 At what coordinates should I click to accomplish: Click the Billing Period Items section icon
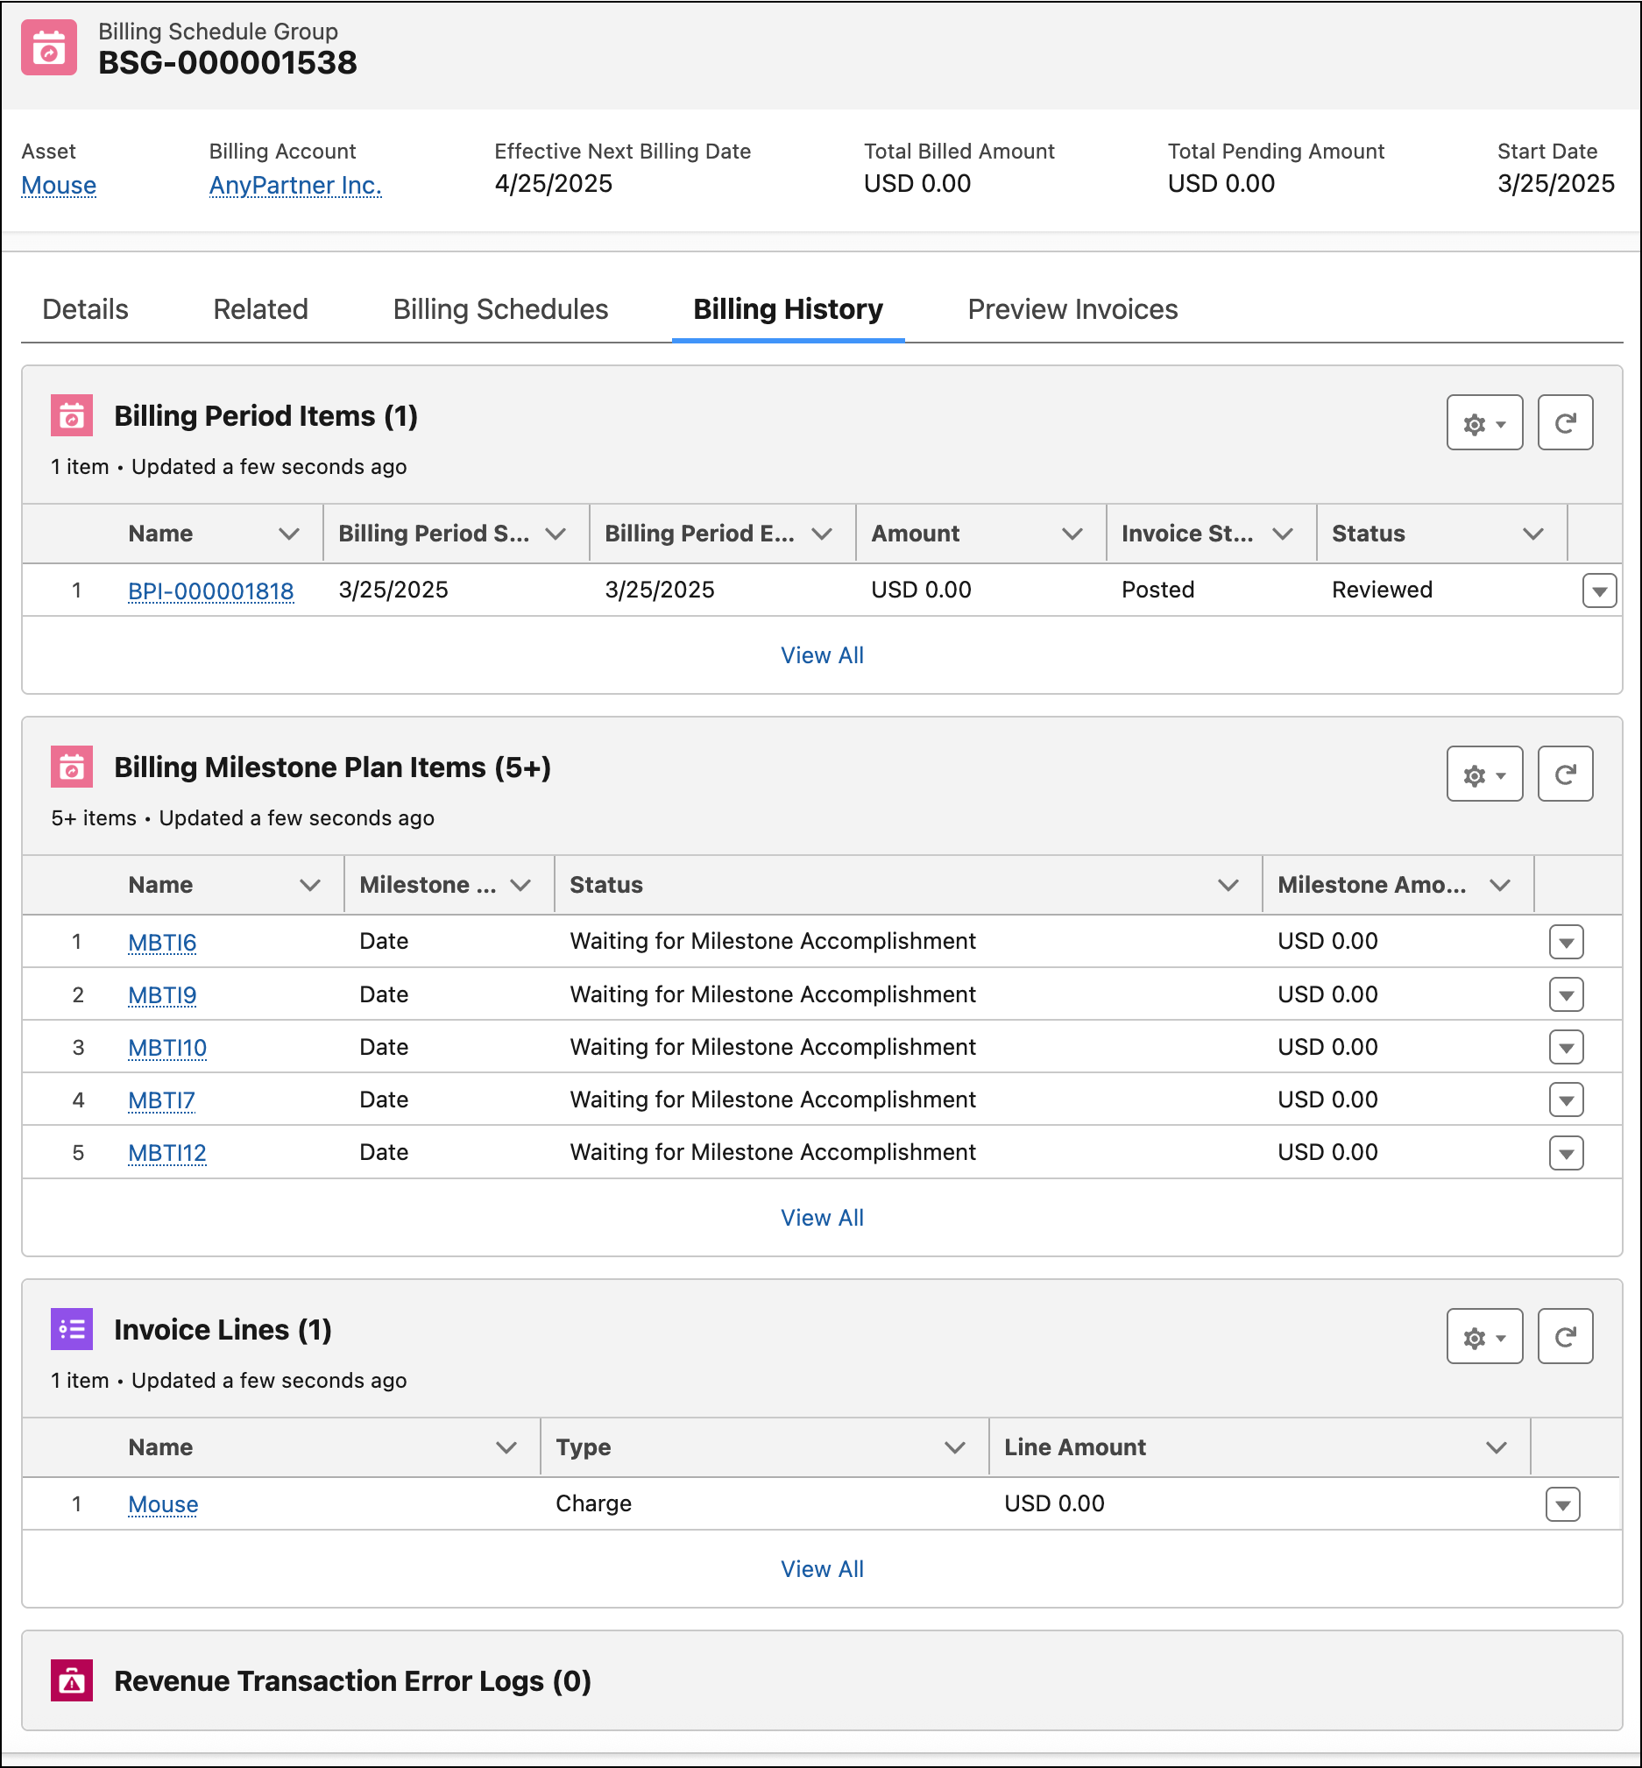(71, 416)
